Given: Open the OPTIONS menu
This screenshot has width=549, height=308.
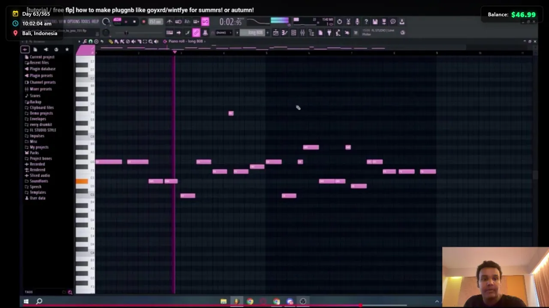Looking at the screenshot, I should click(73, 21).
